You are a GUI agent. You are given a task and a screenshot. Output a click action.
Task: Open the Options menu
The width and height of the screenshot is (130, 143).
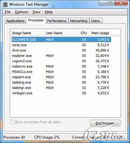pos(21,12)
